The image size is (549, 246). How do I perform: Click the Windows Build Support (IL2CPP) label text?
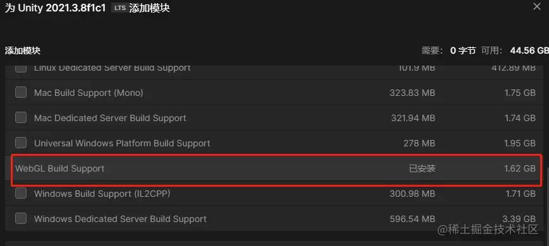[102, 194]
